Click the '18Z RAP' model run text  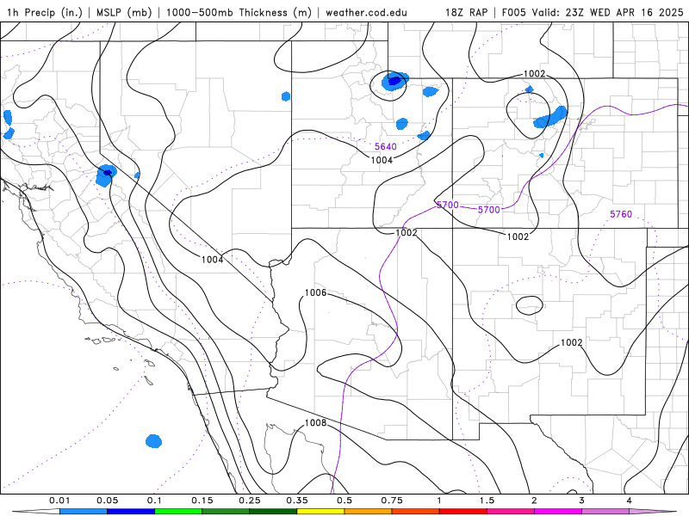click(466, 12)
